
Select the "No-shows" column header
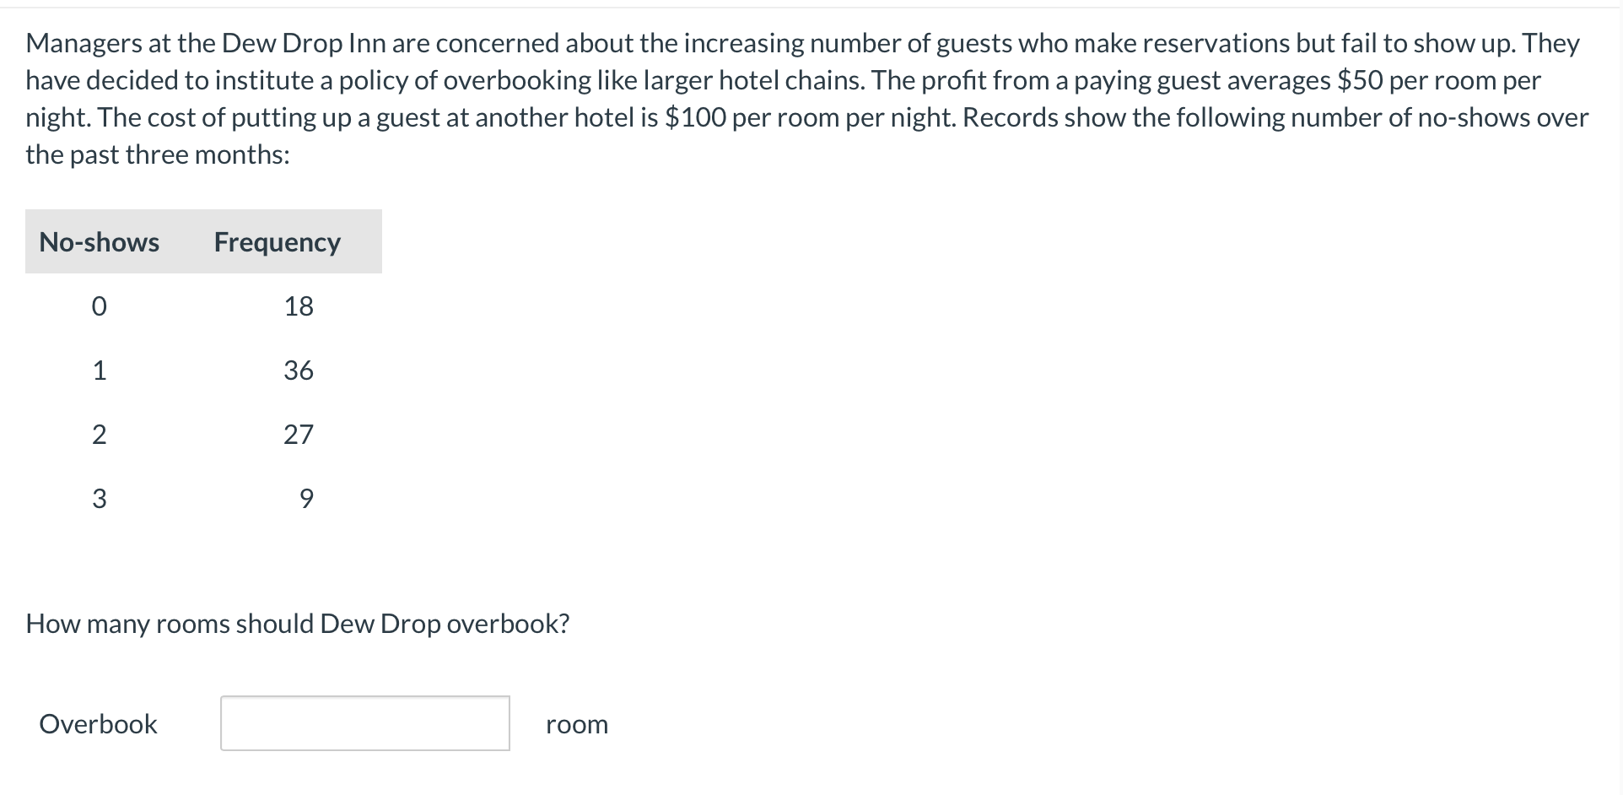click(x=99, y=242)
